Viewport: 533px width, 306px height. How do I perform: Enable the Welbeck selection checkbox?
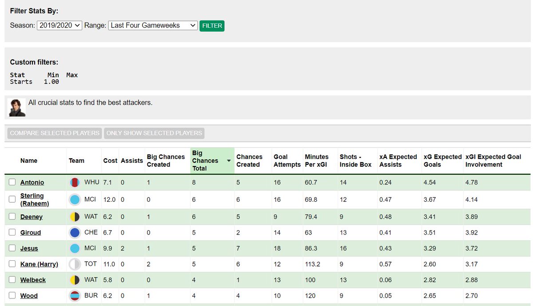tap(12, 280)
